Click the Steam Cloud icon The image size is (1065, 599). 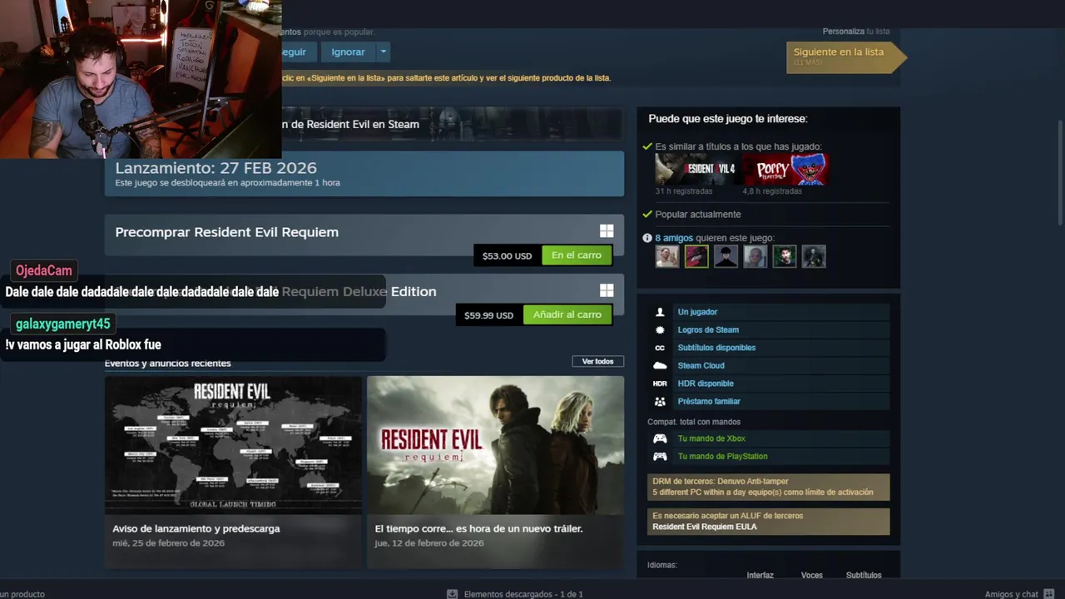(x=660, y=365)
